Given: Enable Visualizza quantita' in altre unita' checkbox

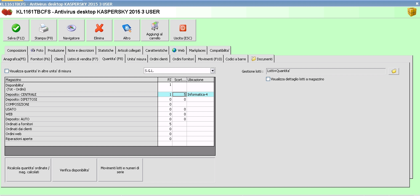Looking at the screenshot, I should click(x=7, y=71).
